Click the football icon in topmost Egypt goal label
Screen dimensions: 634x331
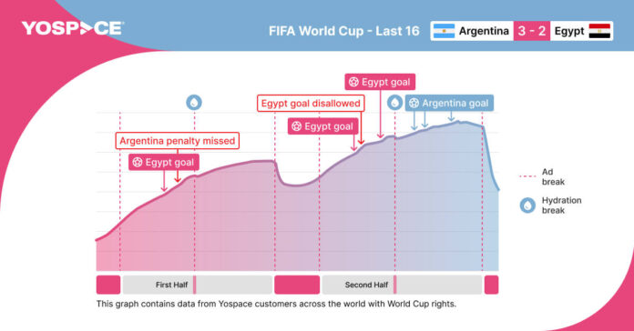coord(353,82)
